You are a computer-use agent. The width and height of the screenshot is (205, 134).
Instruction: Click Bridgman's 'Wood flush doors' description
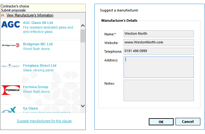(36, 49)
